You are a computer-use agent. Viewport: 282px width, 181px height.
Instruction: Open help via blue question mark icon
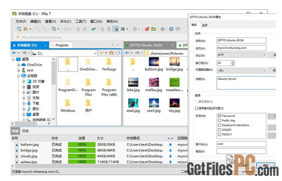(171, 29)
